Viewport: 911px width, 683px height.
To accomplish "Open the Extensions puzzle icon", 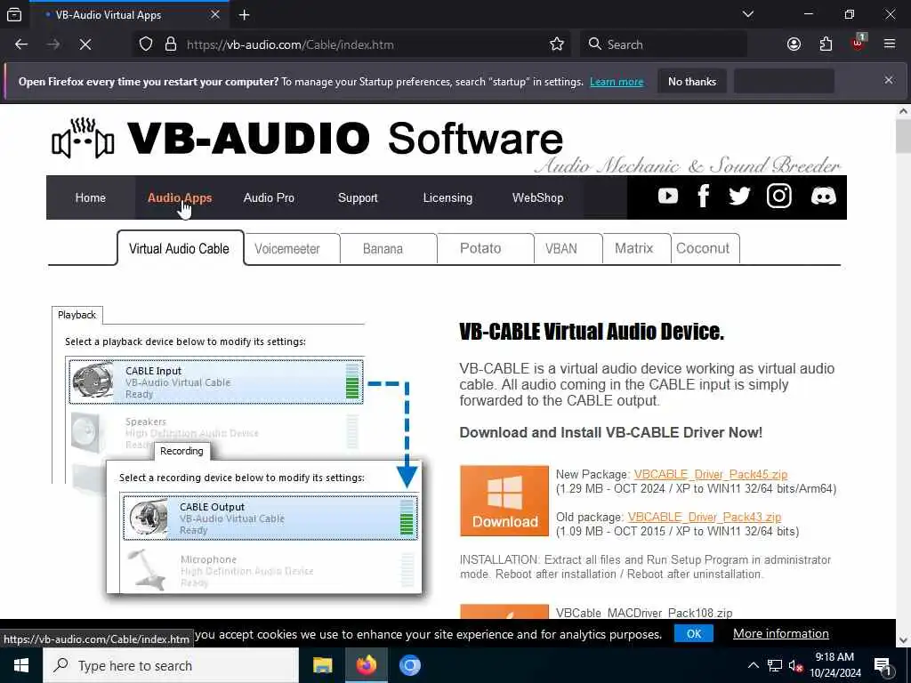I will coord(826,44).
